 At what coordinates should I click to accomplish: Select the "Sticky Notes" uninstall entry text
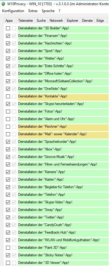pyautogui.click(x=45, y=255)
